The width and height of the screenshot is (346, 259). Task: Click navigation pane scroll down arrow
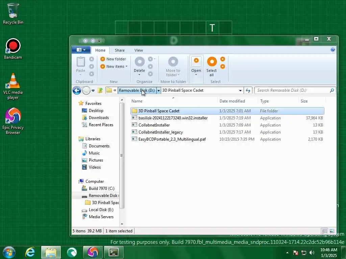122,224
